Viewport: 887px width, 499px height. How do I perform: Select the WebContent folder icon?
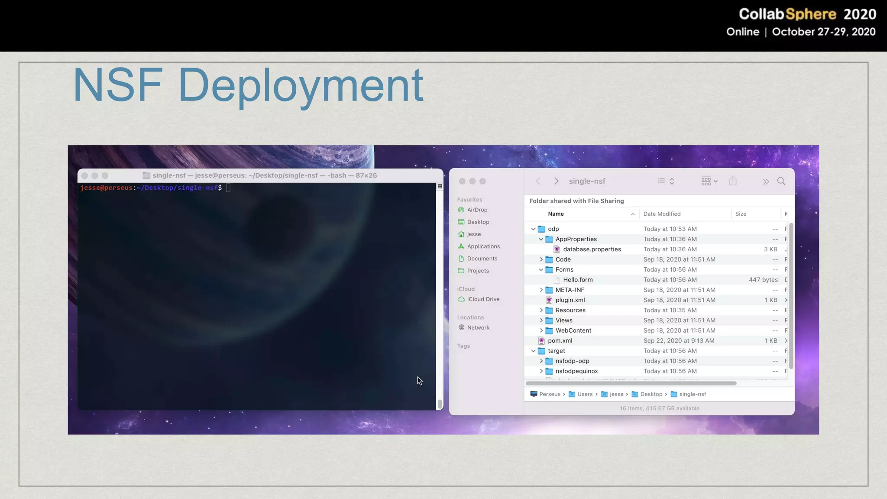tap(549, 331)
